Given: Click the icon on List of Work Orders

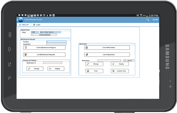Looking at the screenshot, I should [x=87, y=48].
